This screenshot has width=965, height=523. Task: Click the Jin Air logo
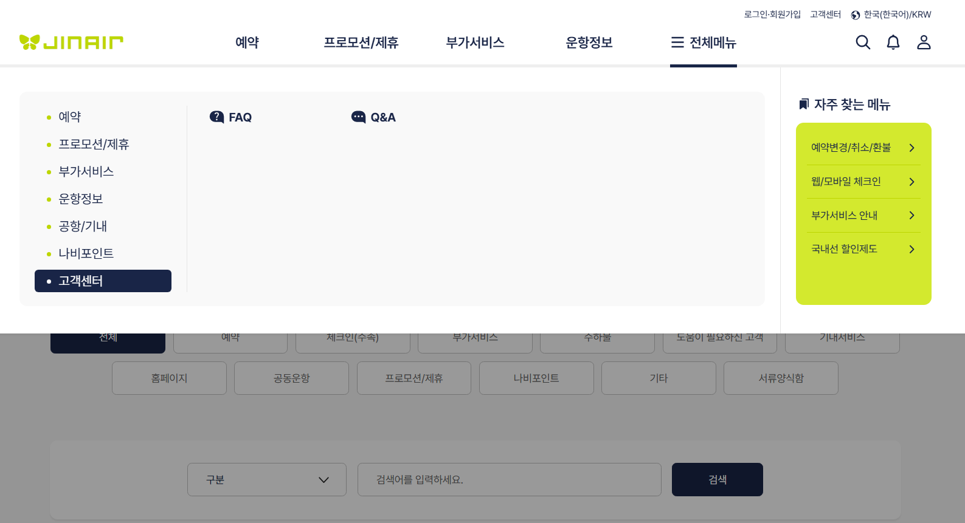pyautogui.click(x=71, y=42)
